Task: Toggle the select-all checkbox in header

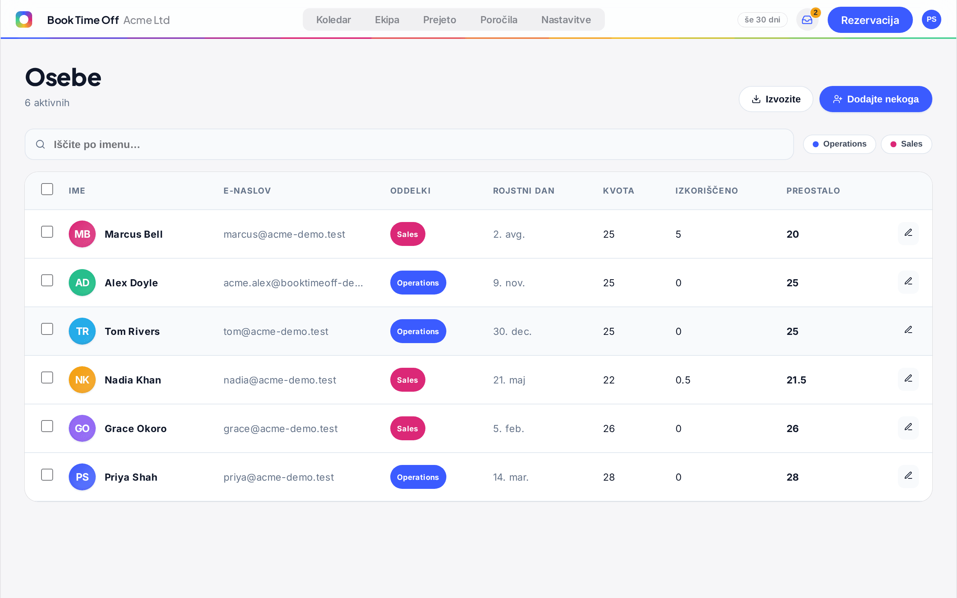Action: pyautogui.click(x=47, y=189)
